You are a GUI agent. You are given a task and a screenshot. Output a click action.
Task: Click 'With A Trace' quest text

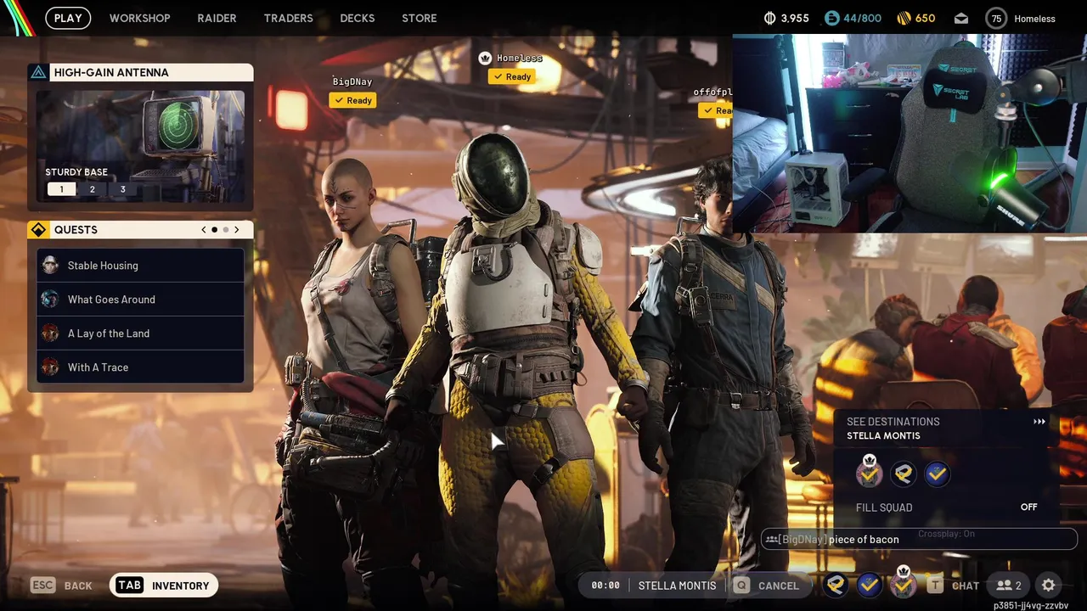pyautogui.click(x=98, y=367)
